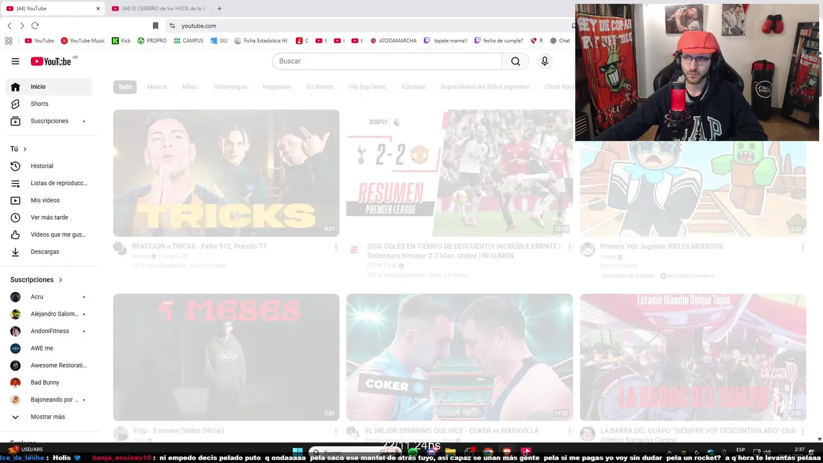Viewport: 823px width, 463px height.
Task: Open the YouTube hamburger guide menu
Action: point(15,61)
